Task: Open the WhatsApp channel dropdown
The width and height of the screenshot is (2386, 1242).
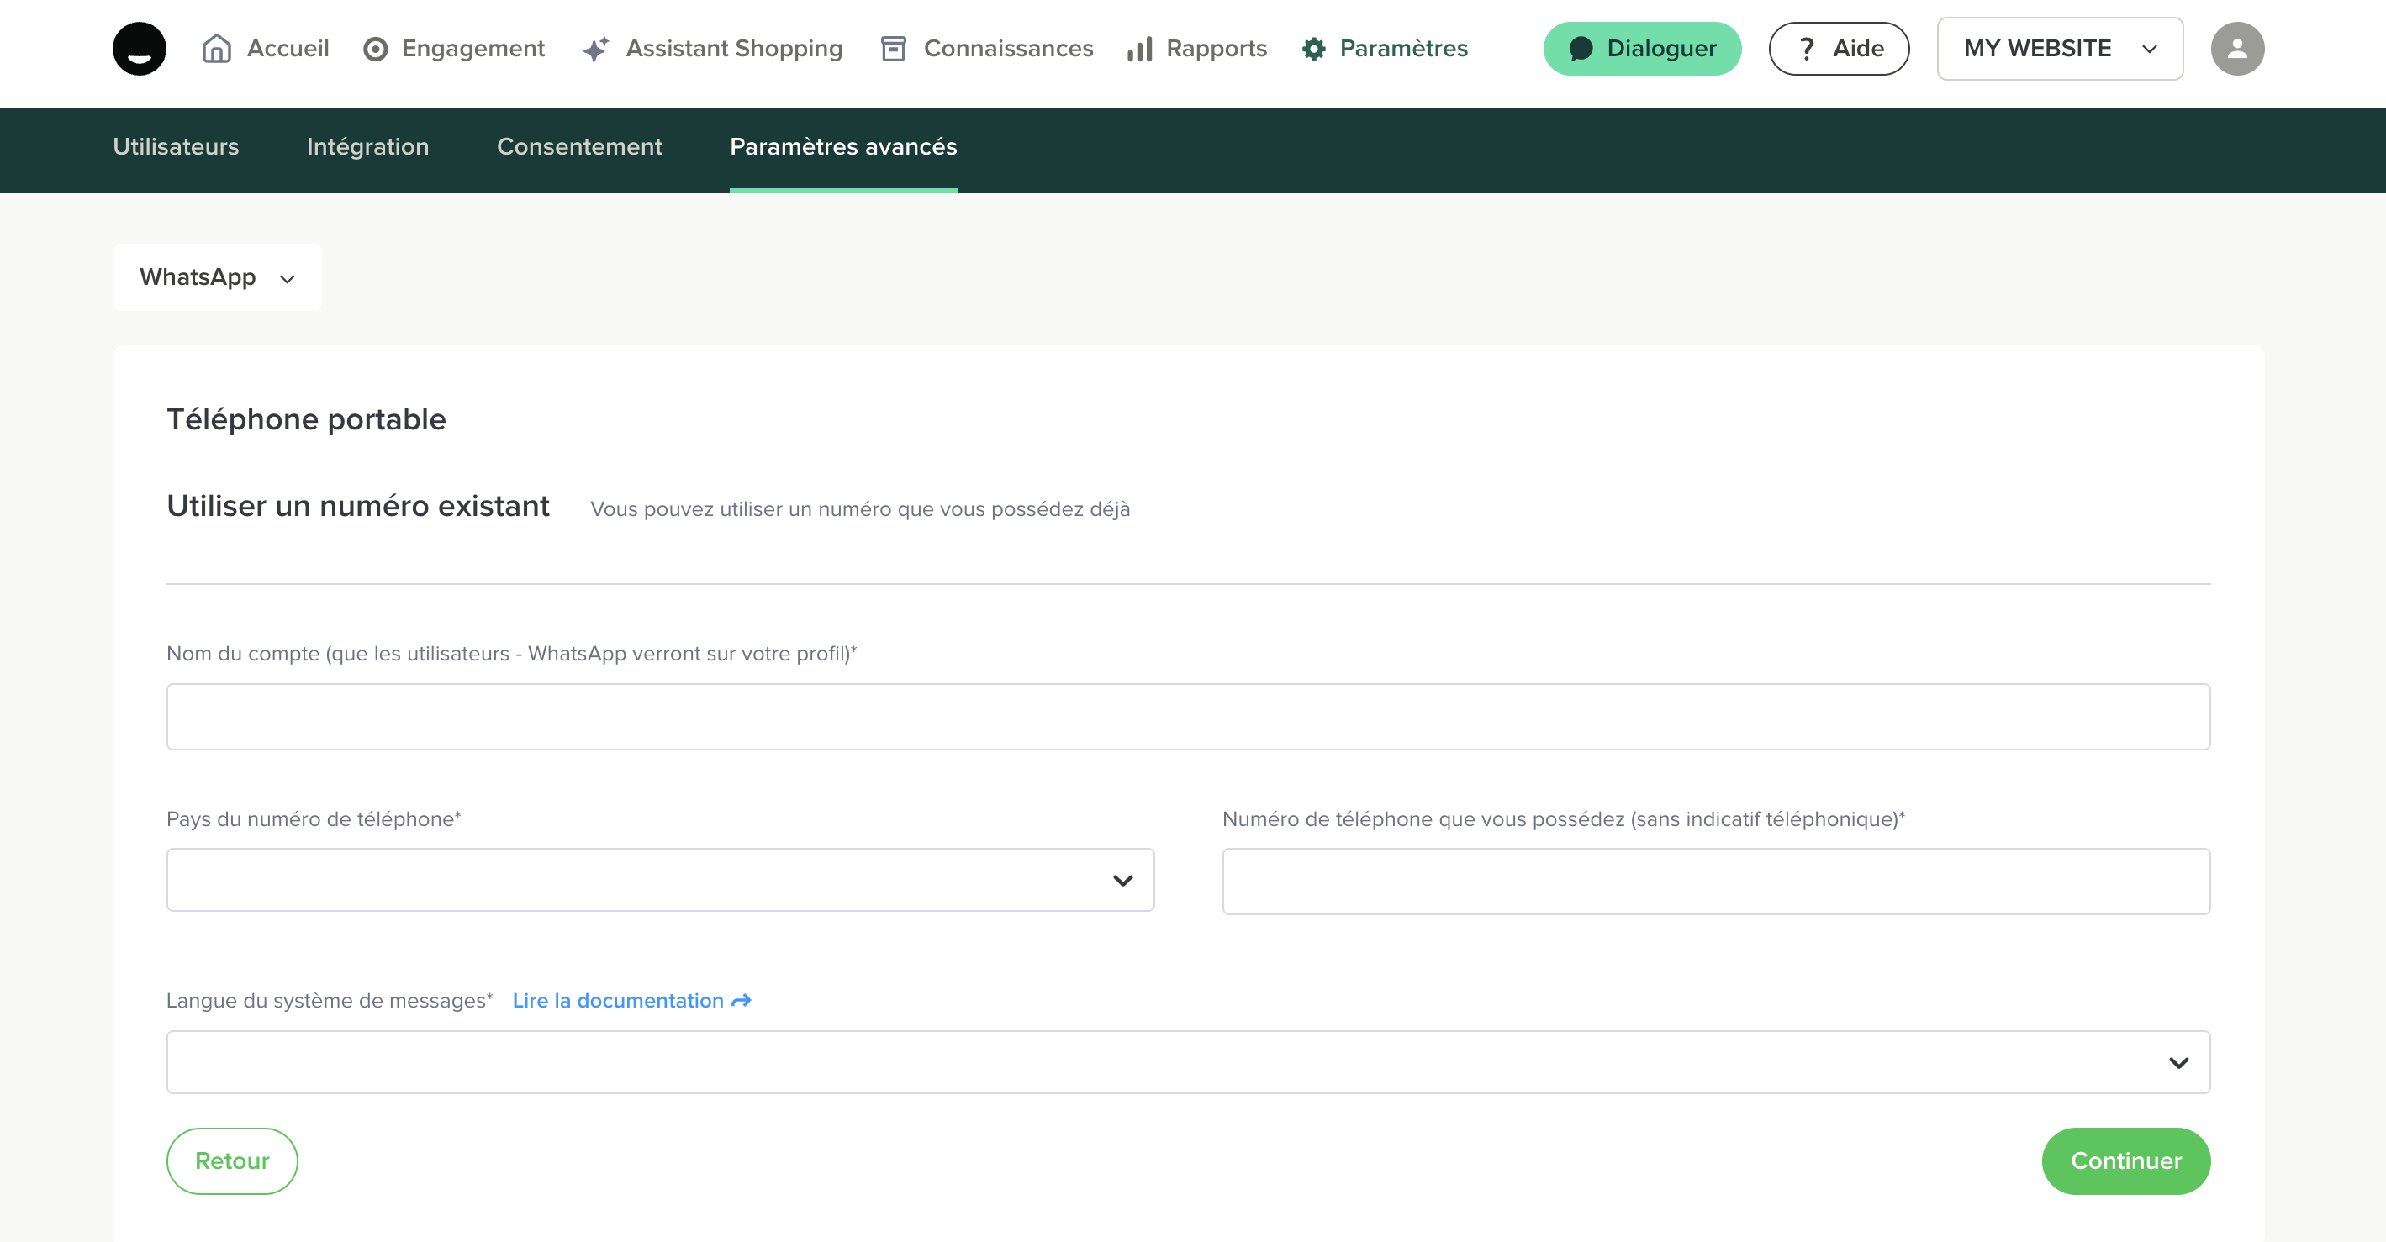Action: (x=217, y=277)
